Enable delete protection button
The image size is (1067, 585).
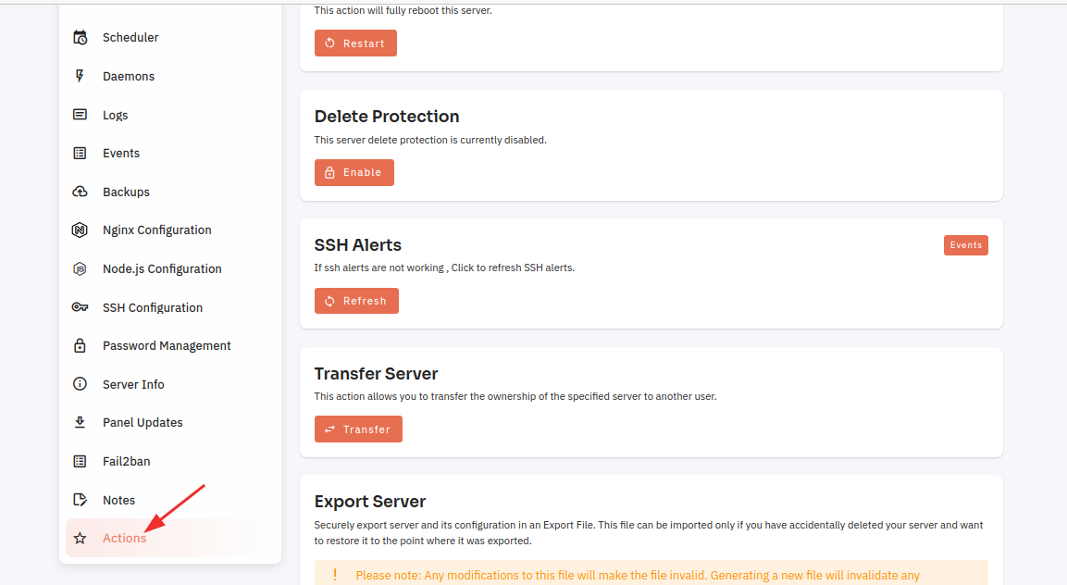point(354,172)
